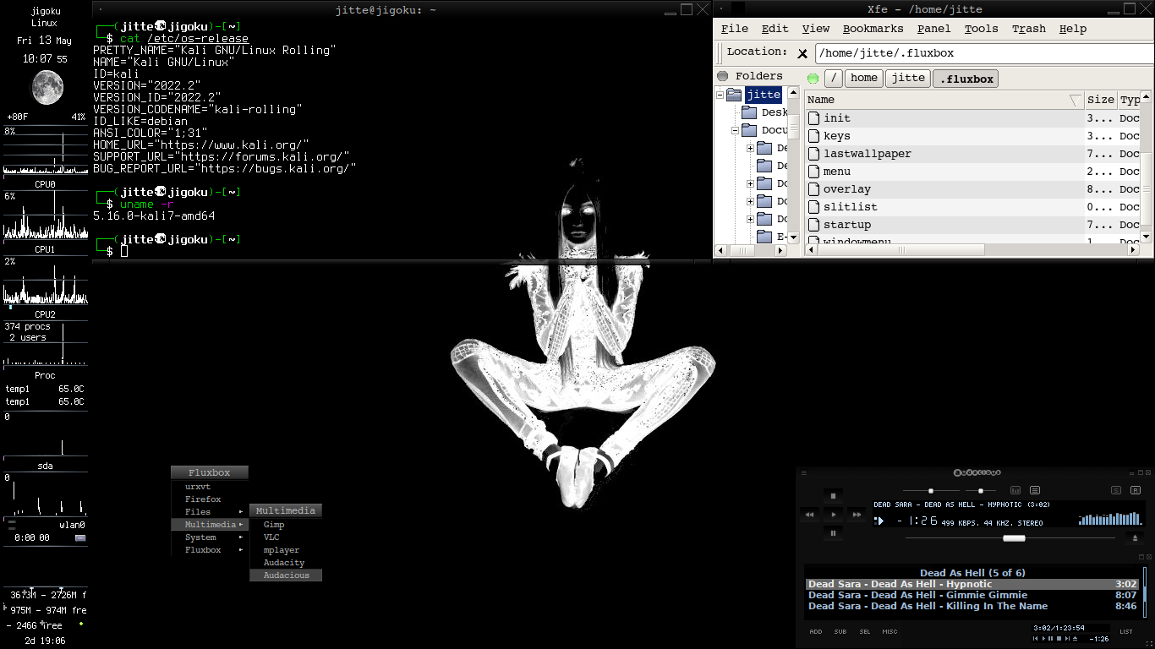The image size is (1155, 649).
Task: Click SEL in the playlist footer
Action: click(x=865, y=631)
